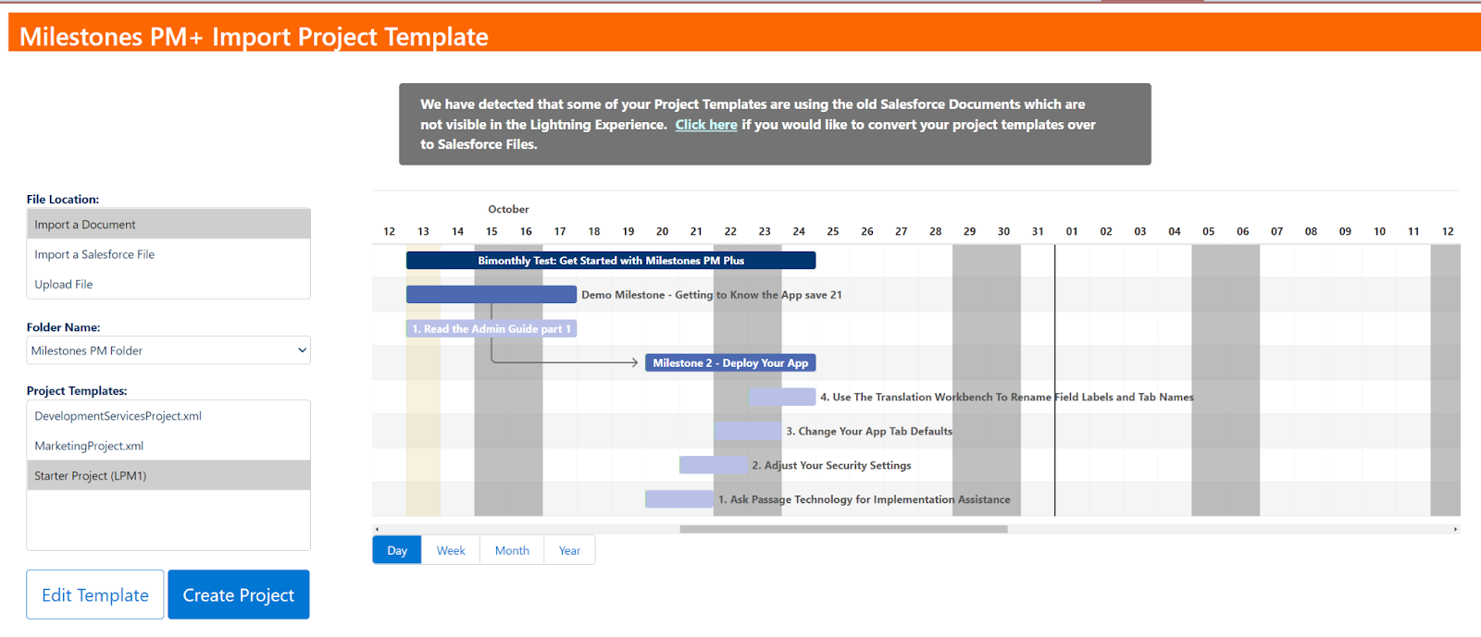
Task: Click the Ask Passage Technology task bar
Action: click(x=678, y=499)
